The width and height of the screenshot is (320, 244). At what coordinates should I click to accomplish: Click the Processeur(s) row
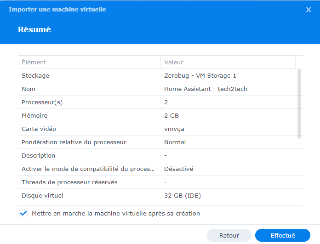click(160, 102)
